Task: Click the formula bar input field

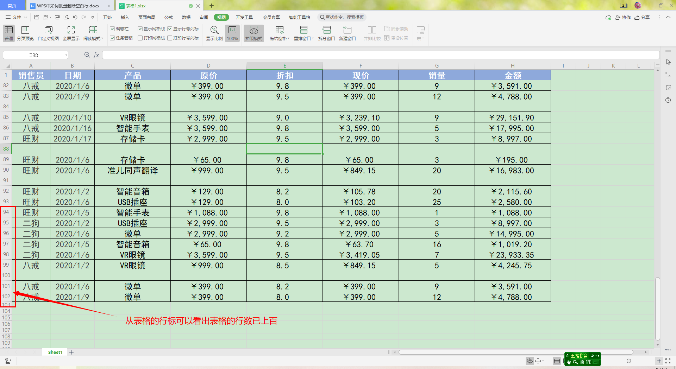Action: (380, 55)
